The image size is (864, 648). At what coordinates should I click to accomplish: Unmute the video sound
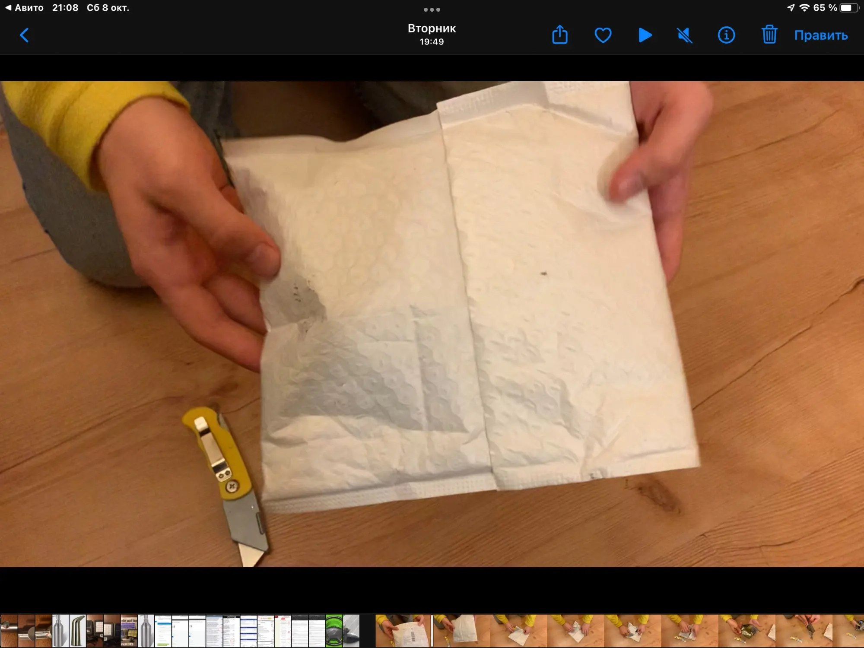point(685,35)
